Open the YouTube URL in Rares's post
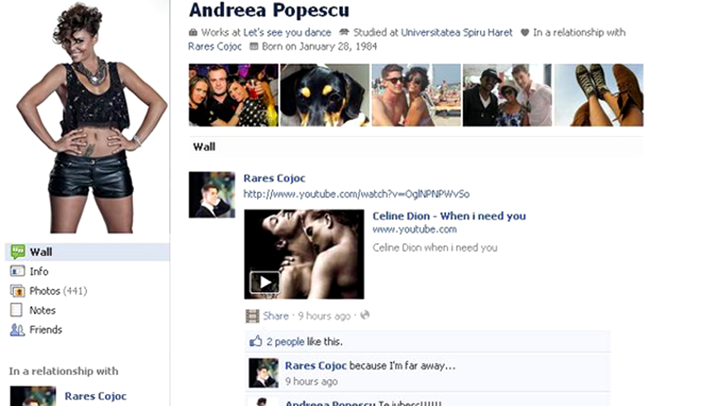The width and height of the screenshot is (718, 406). (x=356, y=194)
